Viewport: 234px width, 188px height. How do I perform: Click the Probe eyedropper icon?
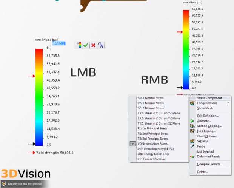(192, 146)
